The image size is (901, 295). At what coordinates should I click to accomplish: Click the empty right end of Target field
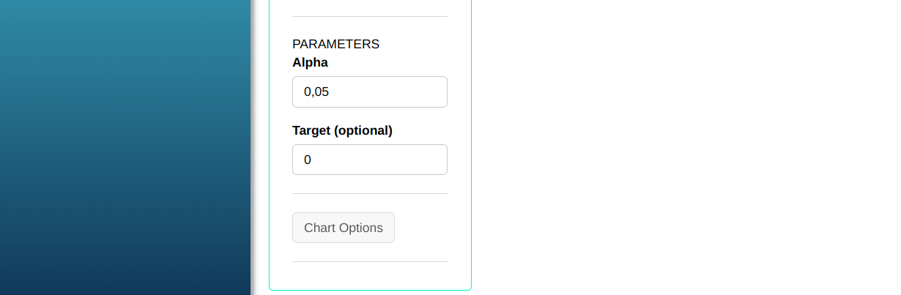pyautogui.click(x=429, y=160)
